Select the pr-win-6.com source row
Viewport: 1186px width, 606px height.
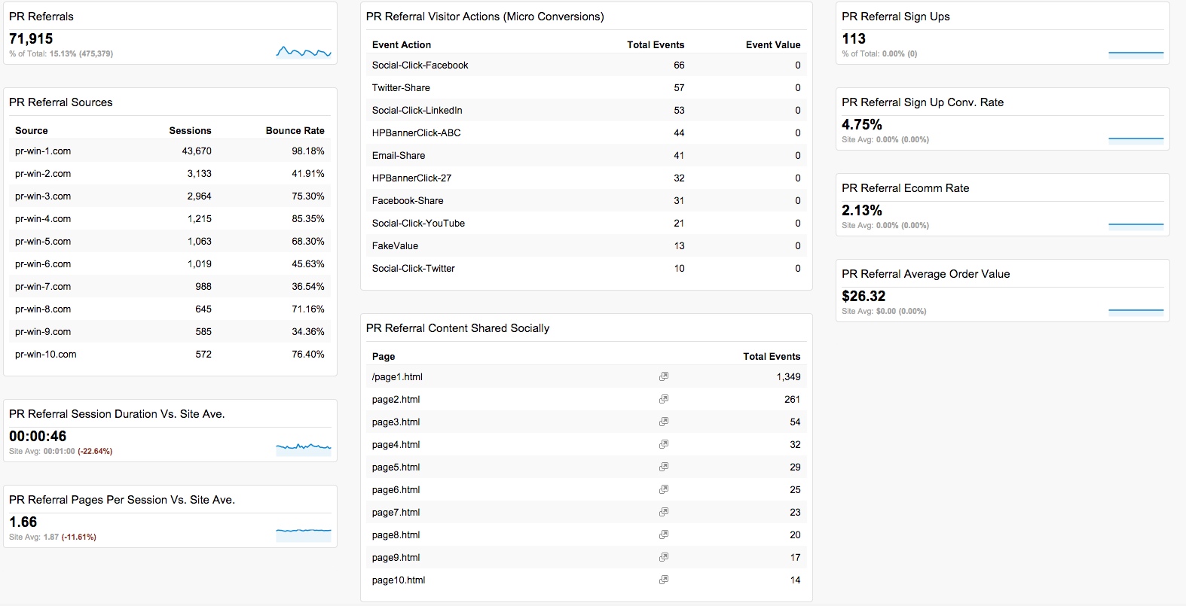[x=170, y=264]
